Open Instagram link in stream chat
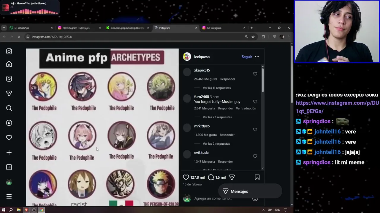This screenshot has width=380, height=213. (337, 107)
